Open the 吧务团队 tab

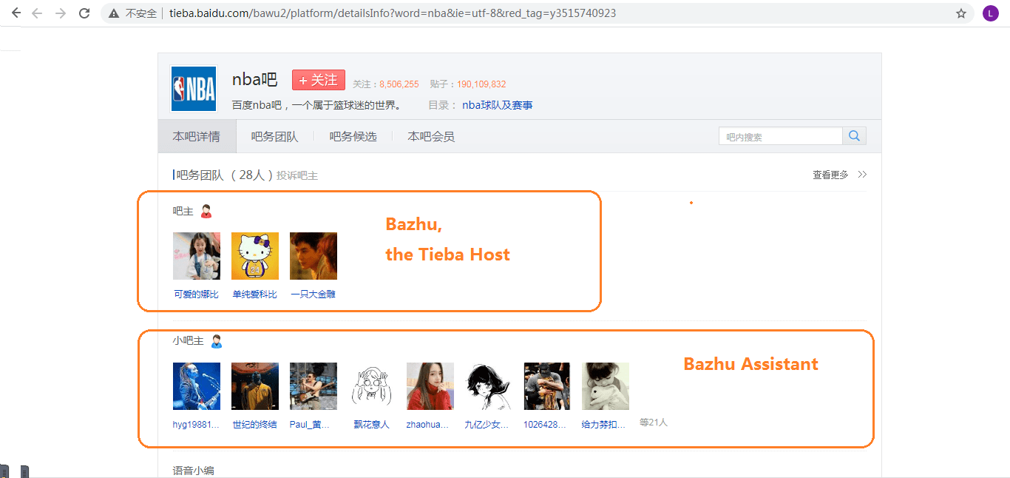[274, 137]
